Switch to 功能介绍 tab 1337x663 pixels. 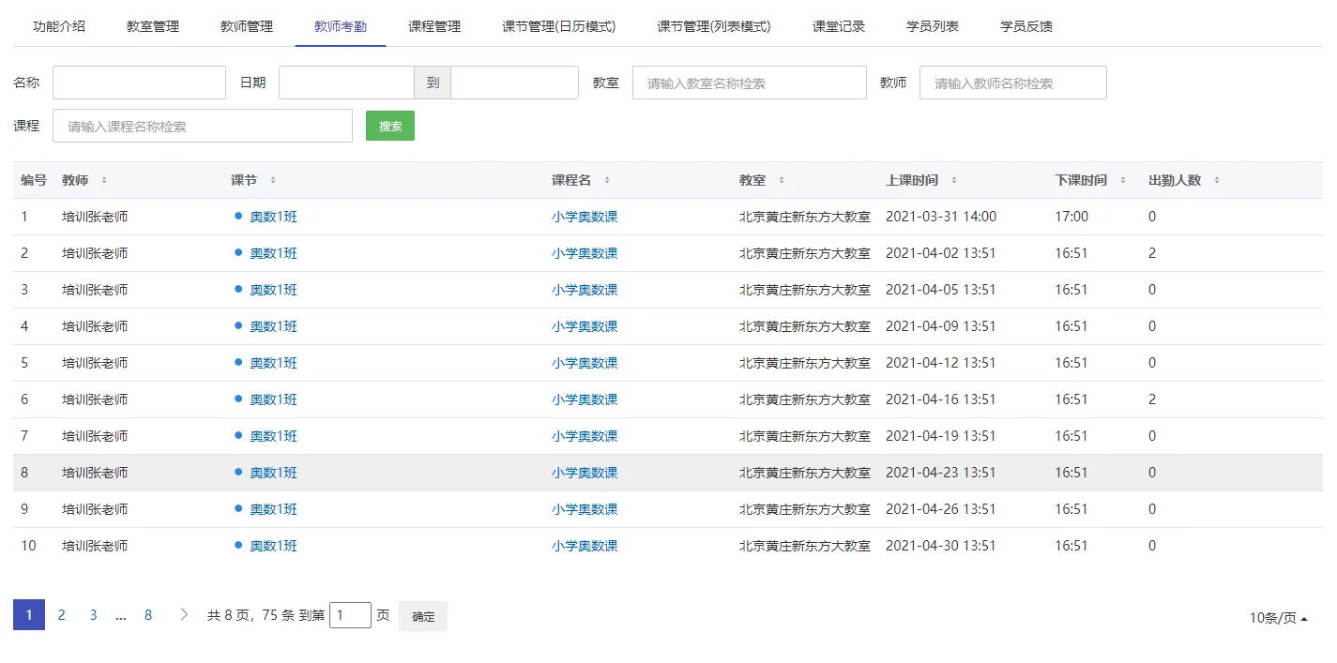[x=59, y=26]
